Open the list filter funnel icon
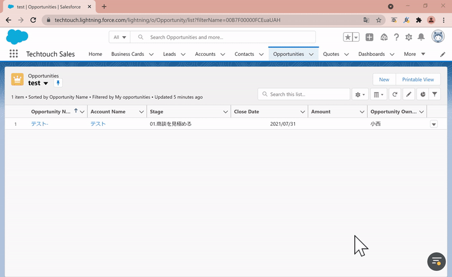This screenshot has width=452, height=277. click(434, 94)
